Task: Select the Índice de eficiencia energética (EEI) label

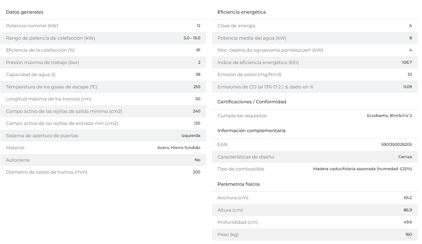Action: [258, 62]
